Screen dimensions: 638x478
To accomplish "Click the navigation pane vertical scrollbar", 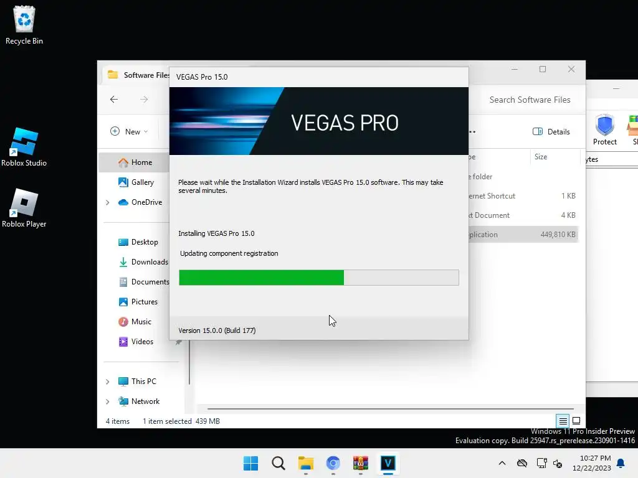I will click(189, 362).
